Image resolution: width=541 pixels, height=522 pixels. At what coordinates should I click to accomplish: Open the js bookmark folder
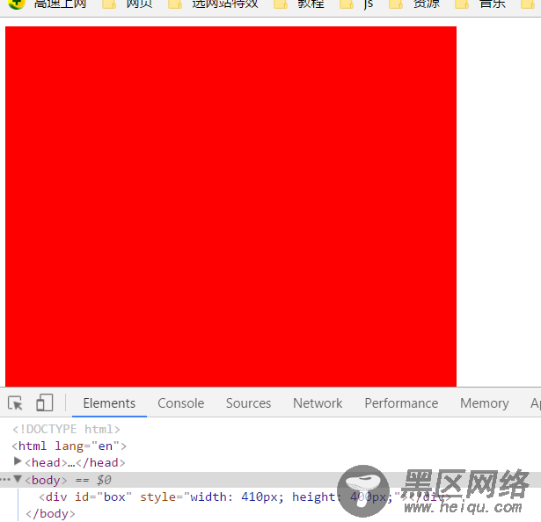[356, 4]
